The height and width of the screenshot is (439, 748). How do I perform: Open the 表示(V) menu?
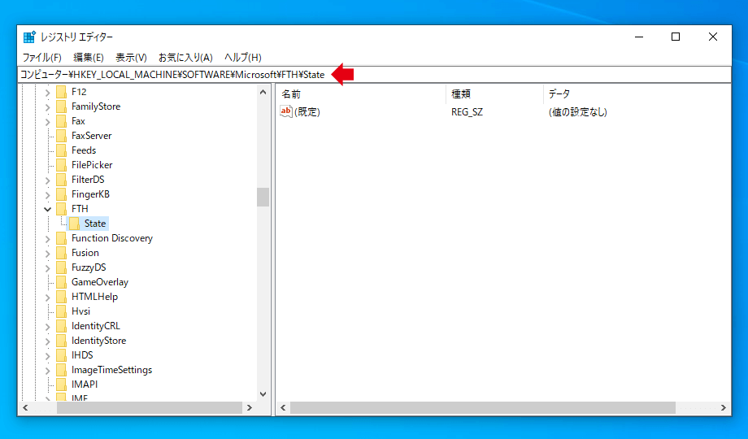(x=131, y=57)
